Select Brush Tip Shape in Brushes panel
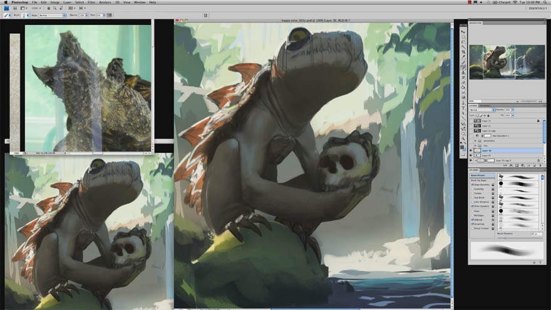 tap(478, 180)
